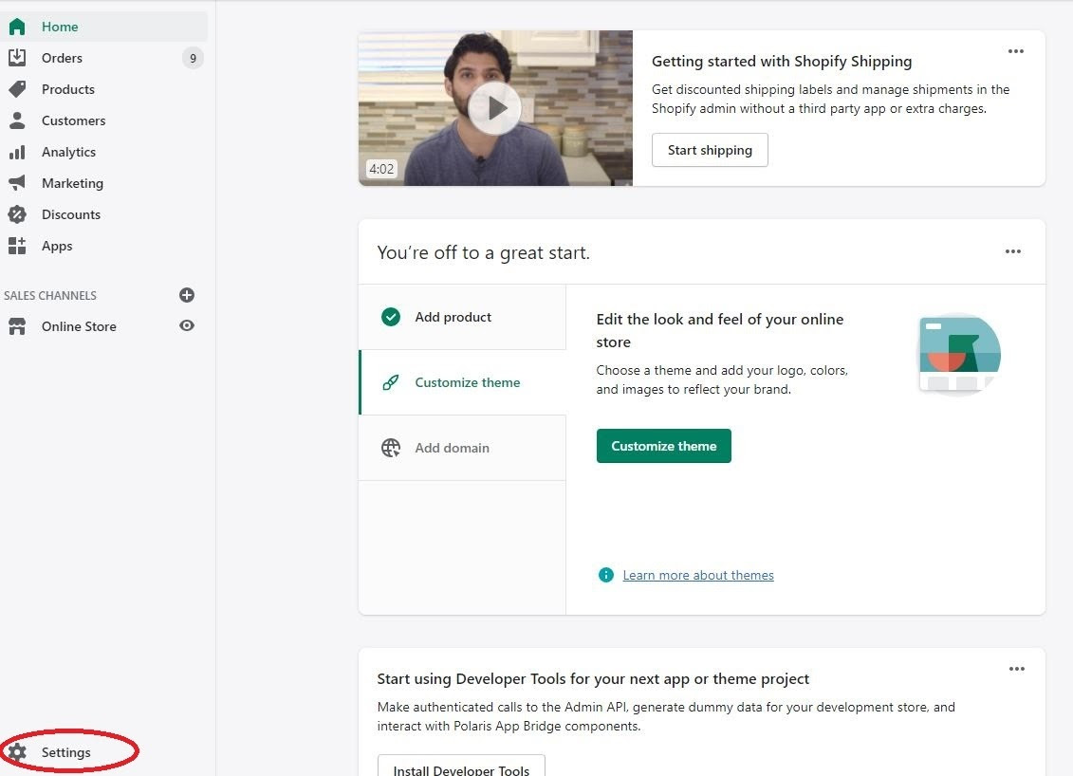Click the Marketing megaphone icon
This screenshot has height=776, width=1073.
point(17,183)
